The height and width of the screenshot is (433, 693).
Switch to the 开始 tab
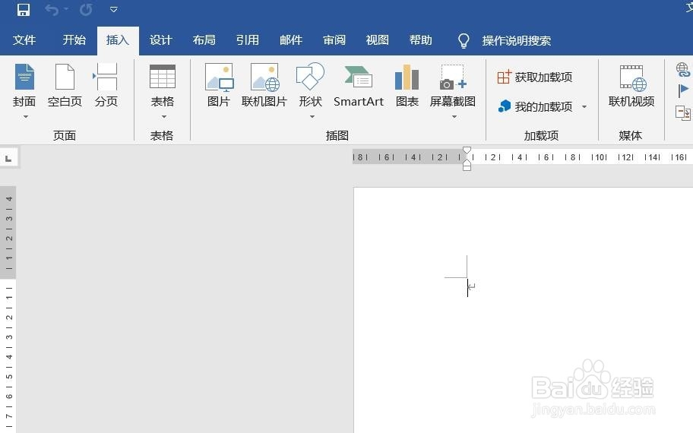click(74, 40)
